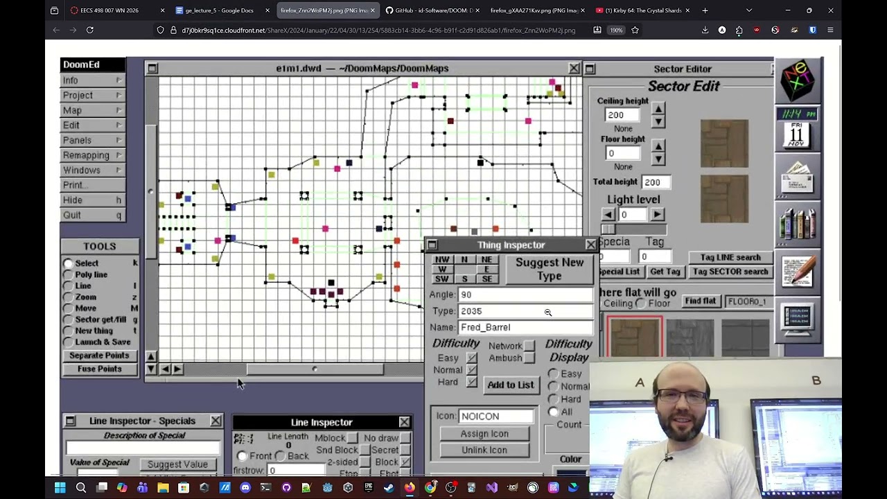Open the clock and calendar dock icon
Viewport: 887px width, 499px height.
(x=798, y=129)
